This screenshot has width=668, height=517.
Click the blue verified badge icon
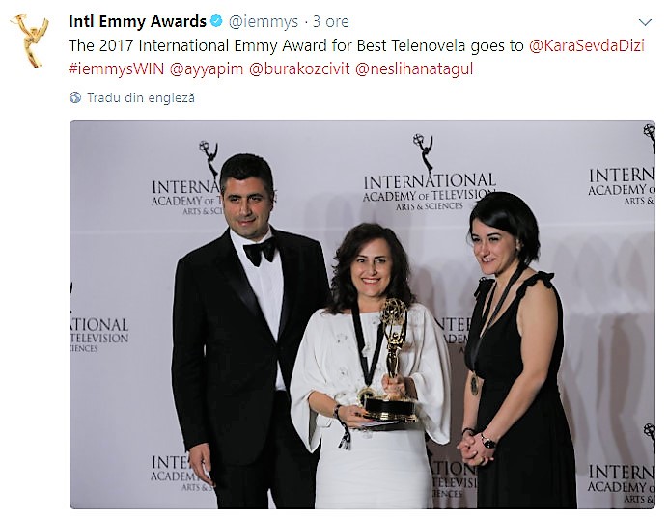click(217, 21)
